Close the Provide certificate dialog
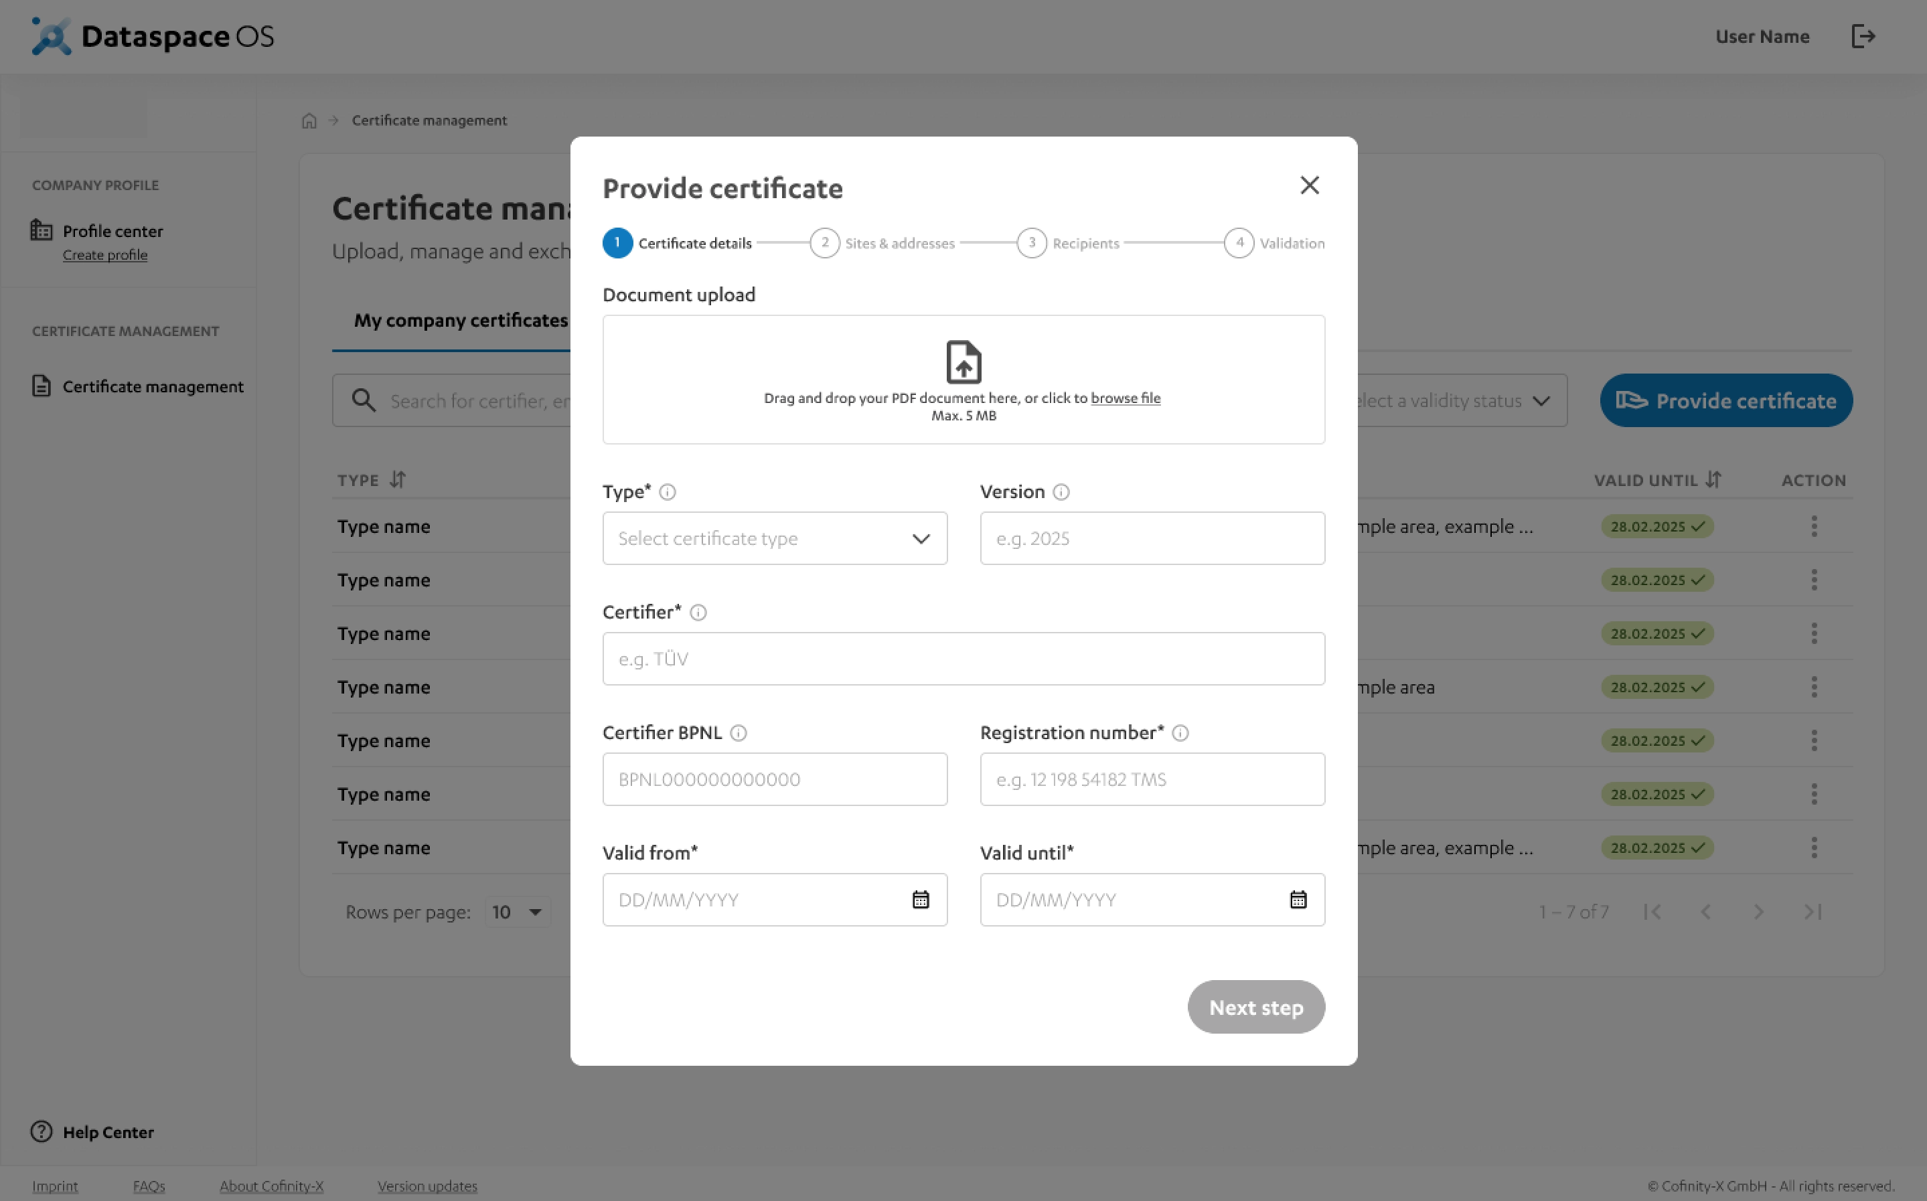This screenshot has height=1201, width=1927. pos(1309,185)
